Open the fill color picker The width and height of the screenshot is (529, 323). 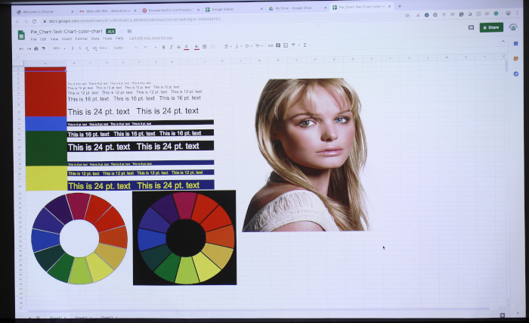tap(196, 47)
